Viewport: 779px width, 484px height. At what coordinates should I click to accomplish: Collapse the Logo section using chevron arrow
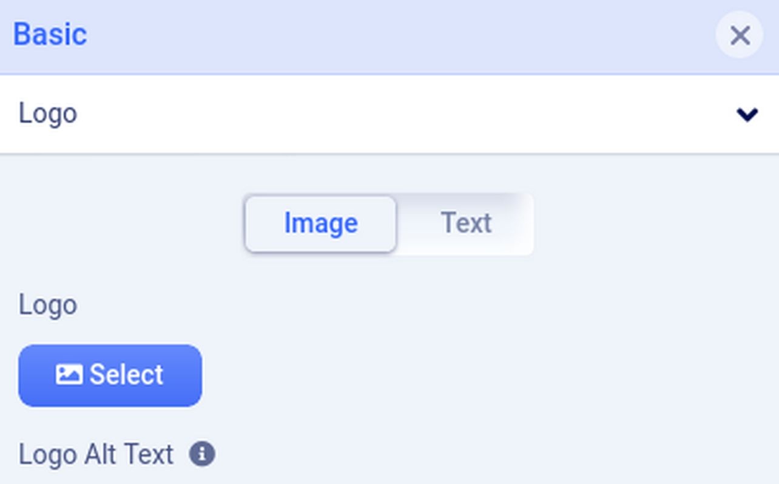tap(747, 114)
